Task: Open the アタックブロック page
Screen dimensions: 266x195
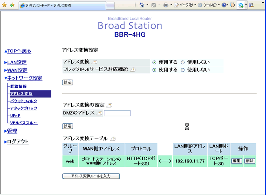Action: [x=24, y=108]
